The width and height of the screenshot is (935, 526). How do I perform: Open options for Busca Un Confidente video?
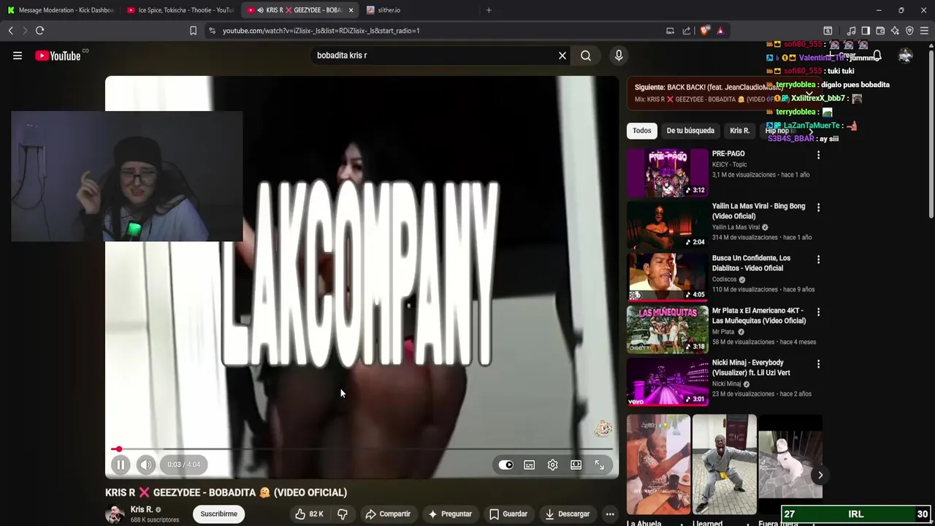[x=818, y=259]
